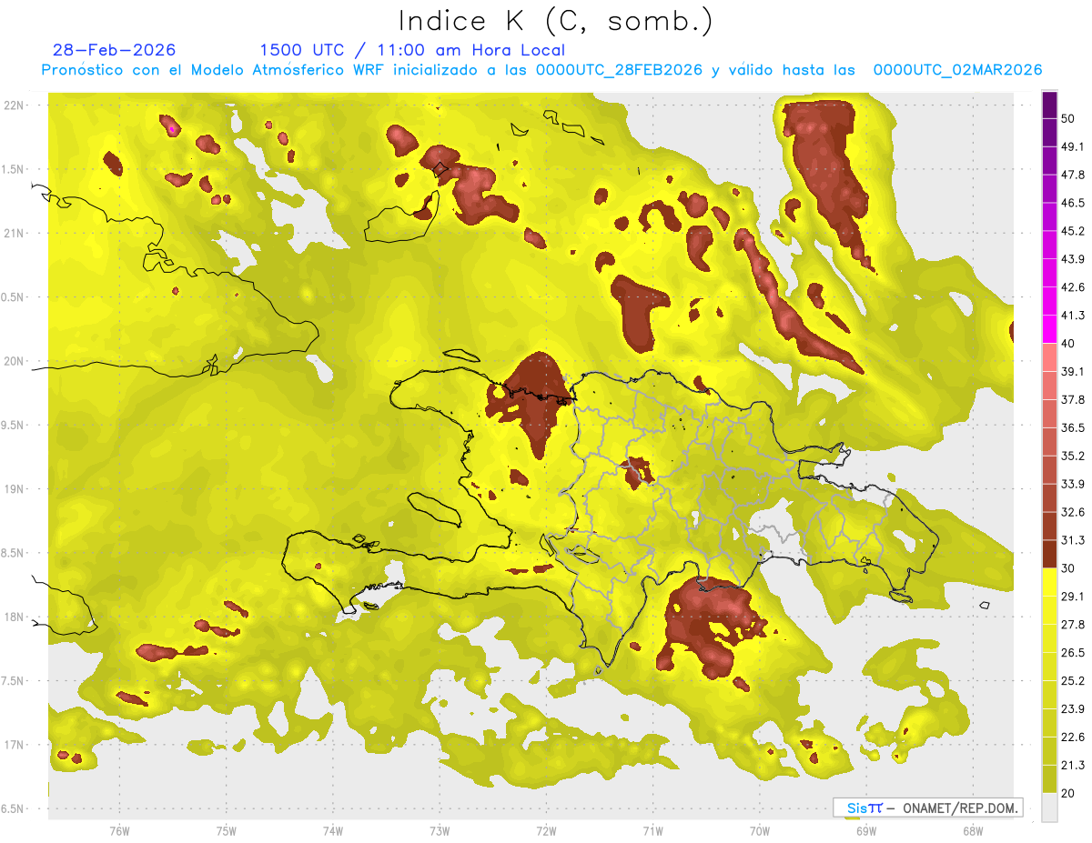The width and height of the screenshot is (1092, 843).
Task: Click the magenta swatch between 40 and 41.3
Action: [x=1049, y=329]
